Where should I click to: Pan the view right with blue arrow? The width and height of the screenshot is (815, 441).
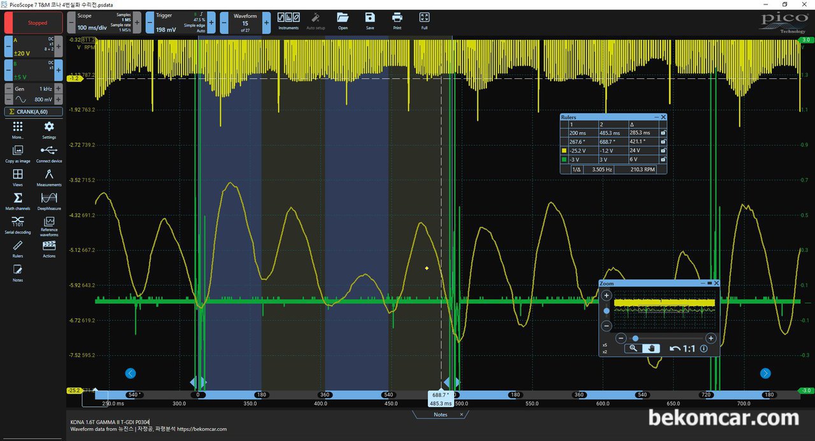tap(765, 374)
